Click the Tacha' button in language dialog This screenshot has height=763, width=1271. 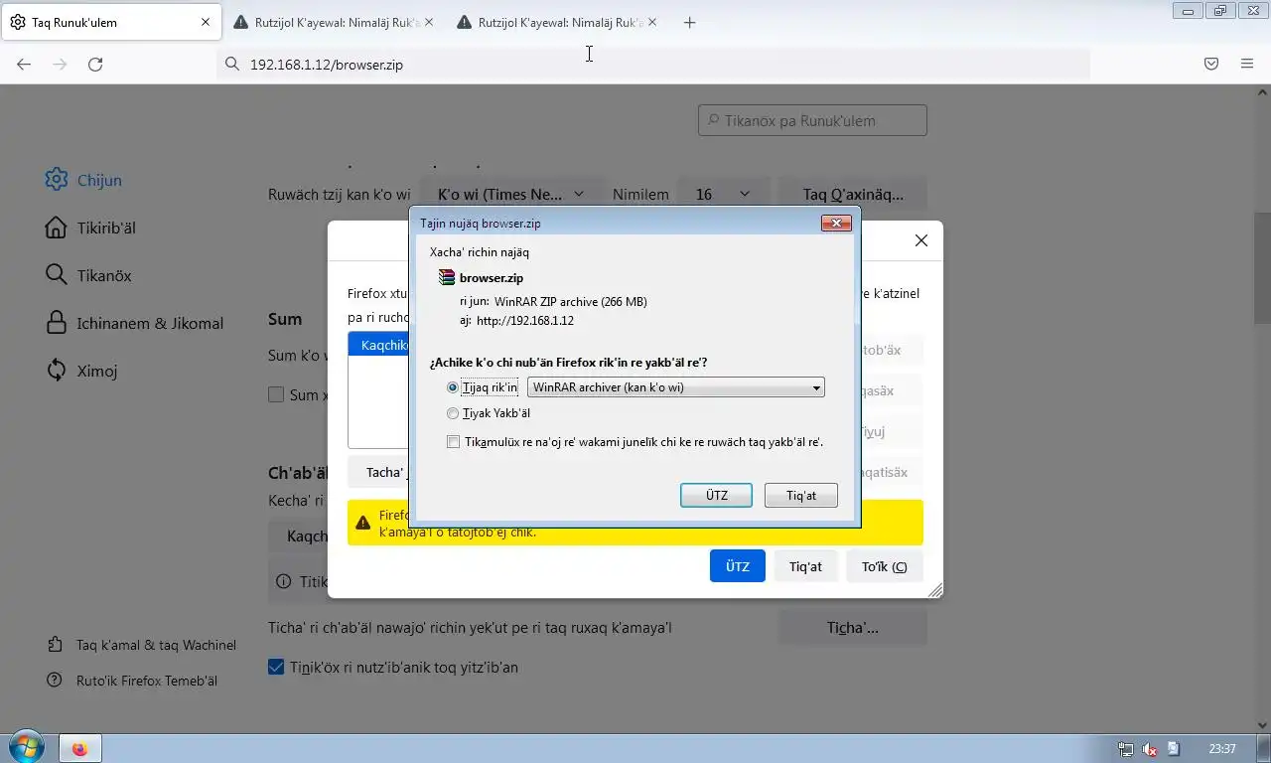click(x=380, y=472)
